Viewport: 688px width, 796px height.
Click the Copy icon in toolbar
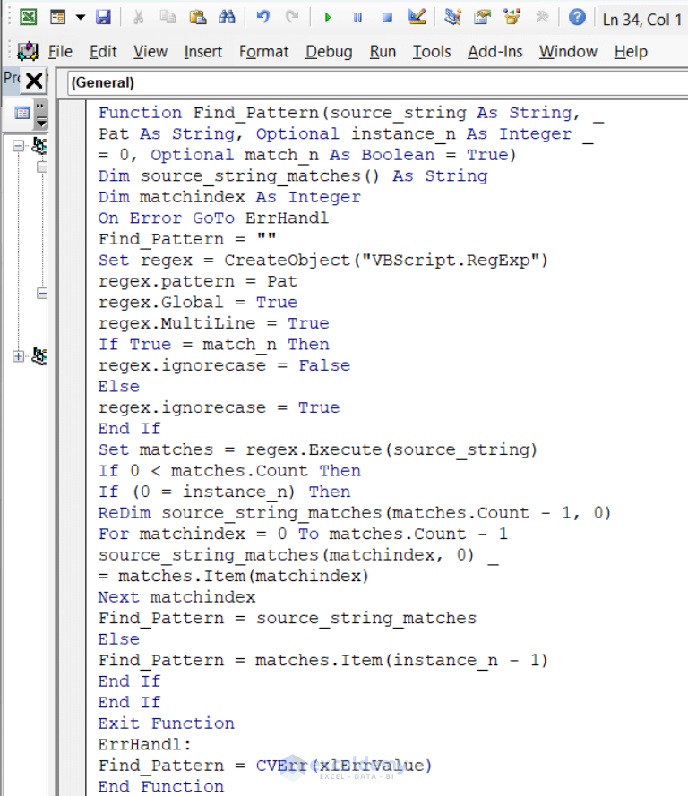click(168, 18)
